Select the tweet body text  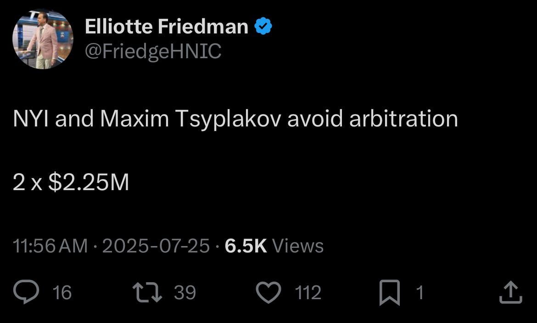(235, 118)
